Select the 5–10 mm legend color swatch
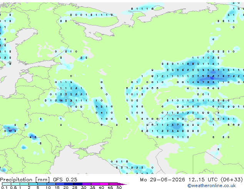This screenshot has width=244, height=189. pyautogui.click(x=42, y=184)
